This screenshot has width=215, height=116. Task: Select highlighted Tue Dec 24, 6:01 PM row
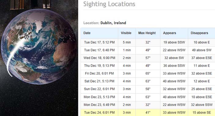pyautogui.click(x=148, y=112)
